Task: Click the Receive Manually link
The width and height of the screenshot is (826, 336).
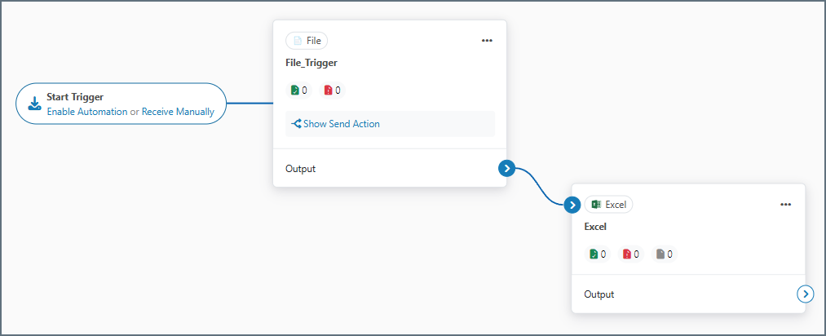Action: (x=178, y=112)
